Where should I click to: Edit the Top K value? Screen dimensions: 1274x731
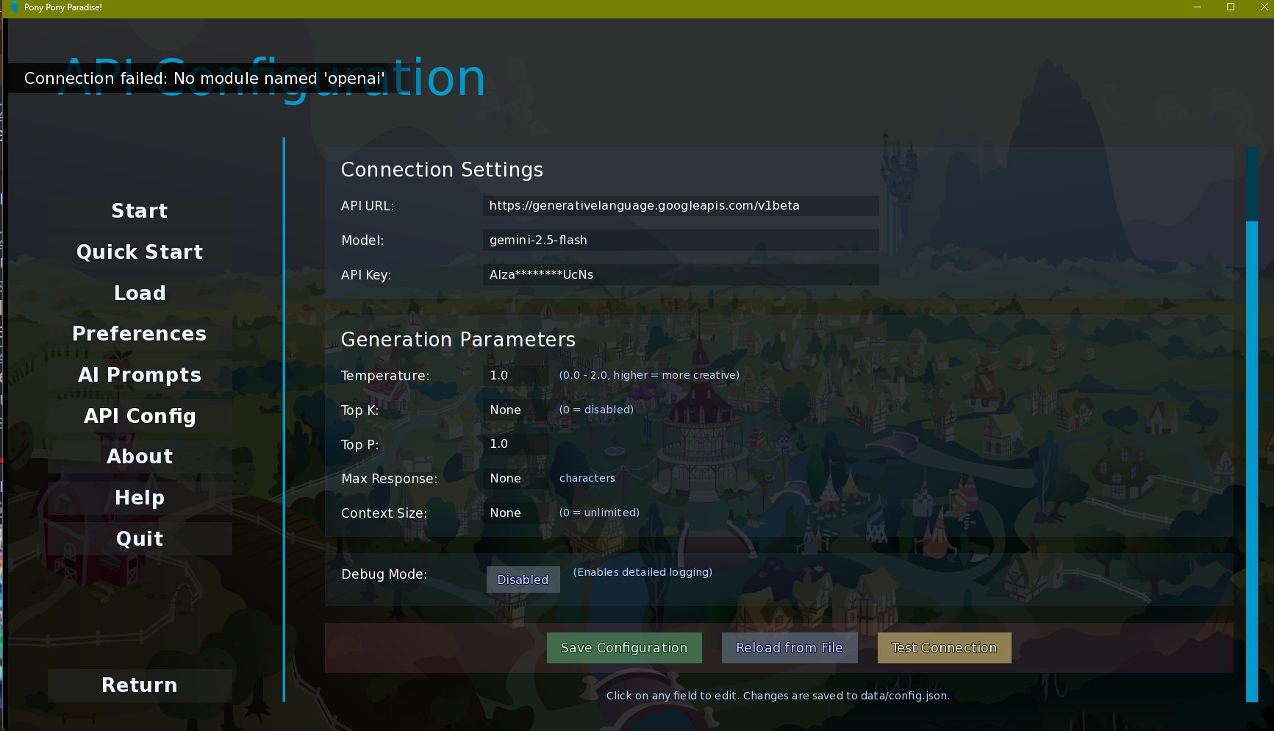[x=516, y=410]
